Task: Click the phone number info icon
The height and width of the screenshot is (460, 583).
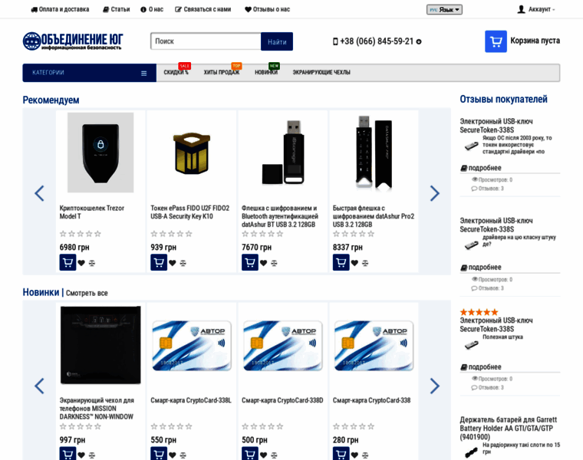Action: [x=419, y=41]
